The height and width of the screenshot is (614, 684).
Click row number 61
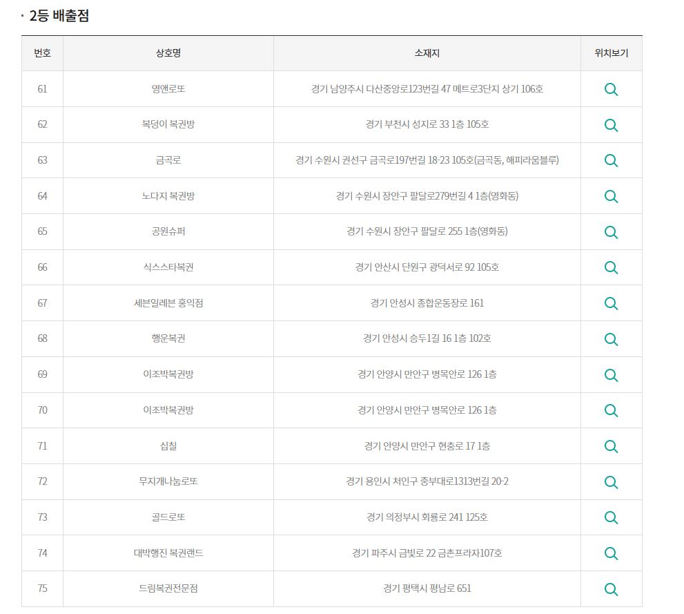click(x=42, y=89)
